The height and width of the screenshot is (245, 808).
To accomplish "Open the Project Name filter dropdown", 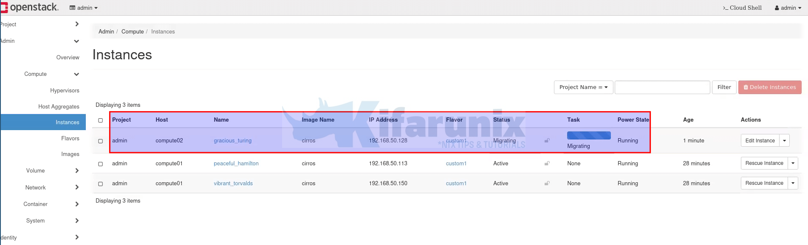I will (583, 87).
